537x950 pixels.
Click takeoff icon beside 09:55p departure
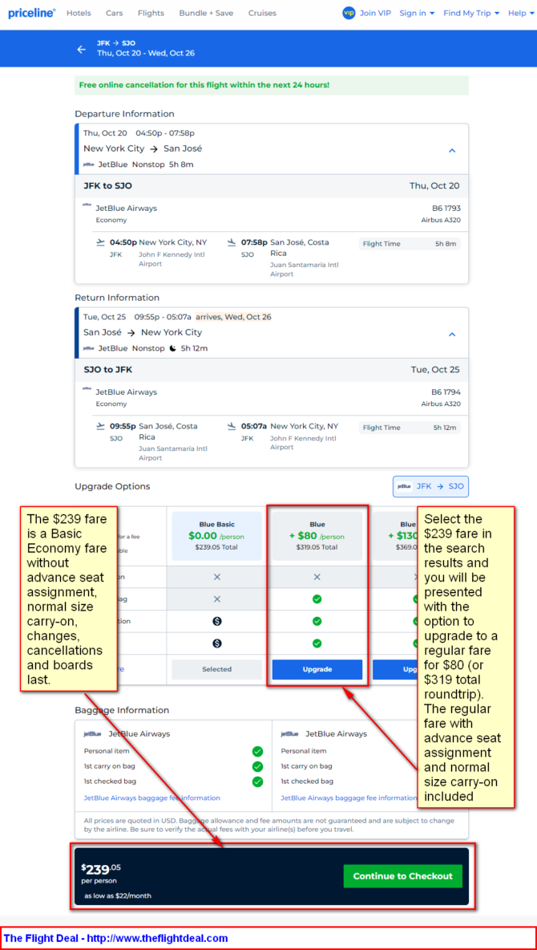(100, 427)
